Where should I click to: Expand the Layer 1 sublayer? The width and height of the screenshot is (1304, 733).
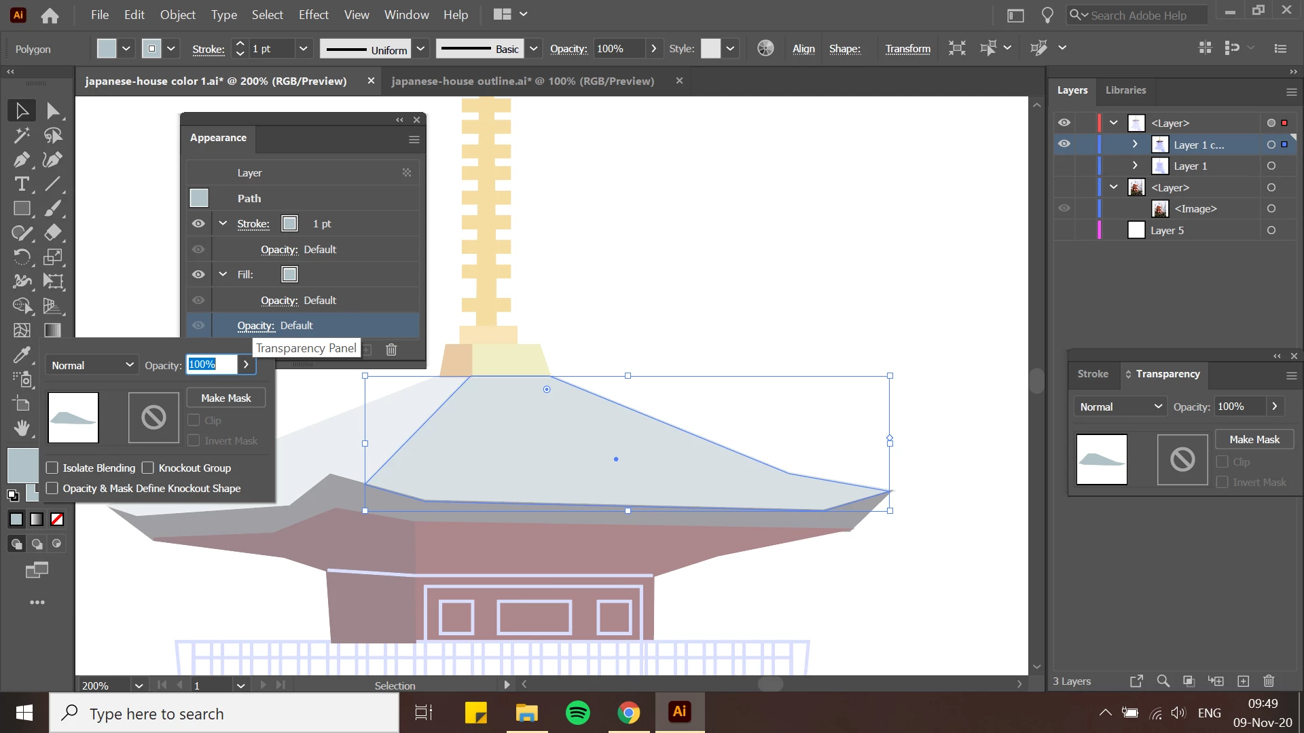[1135, 166]
